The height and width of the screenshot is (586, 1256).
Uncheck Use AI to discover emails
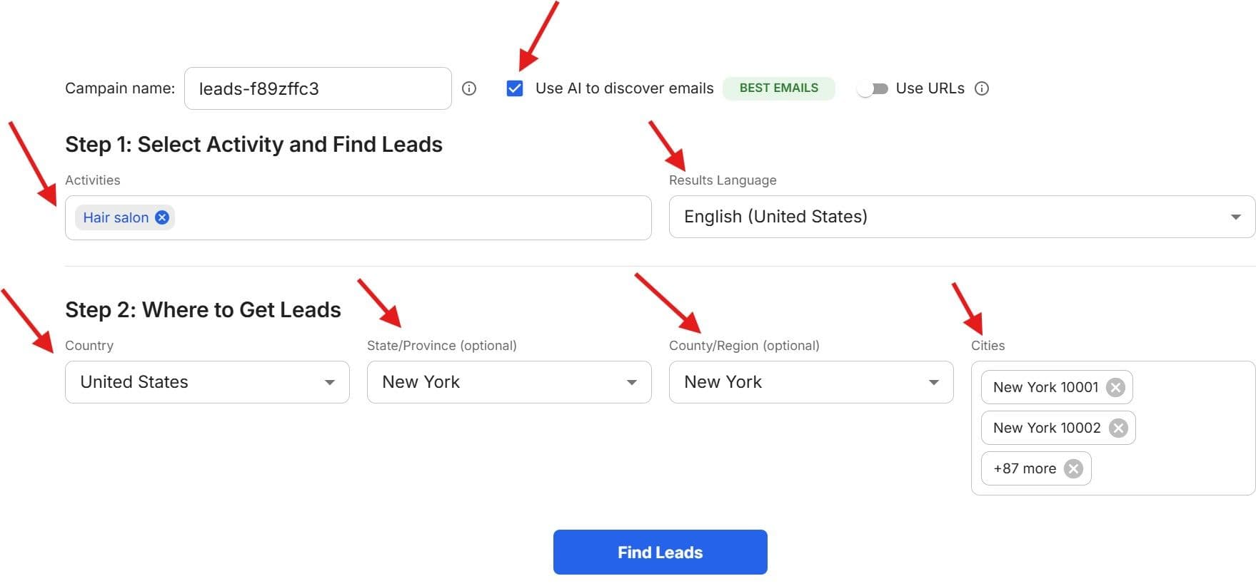click(515, 88)
